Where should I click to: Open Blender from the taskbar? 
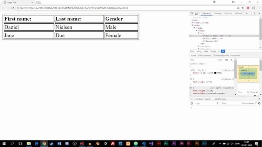pos(97,143)
